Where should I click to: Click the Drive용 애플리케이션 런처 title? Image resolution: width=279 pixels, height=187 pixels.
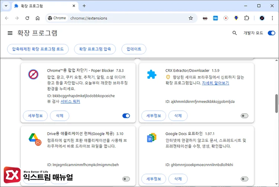point(80,134)
